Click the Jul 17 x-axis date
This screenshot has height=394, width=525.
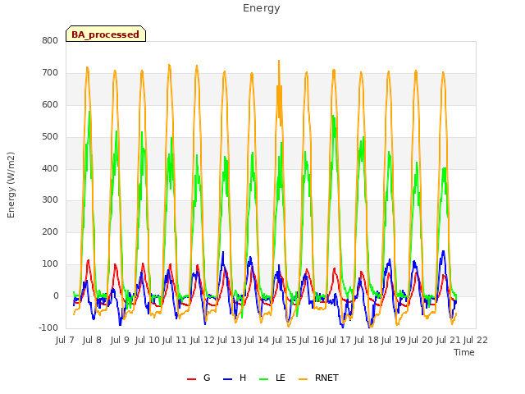pyautogui.click(x=339, y=340)
